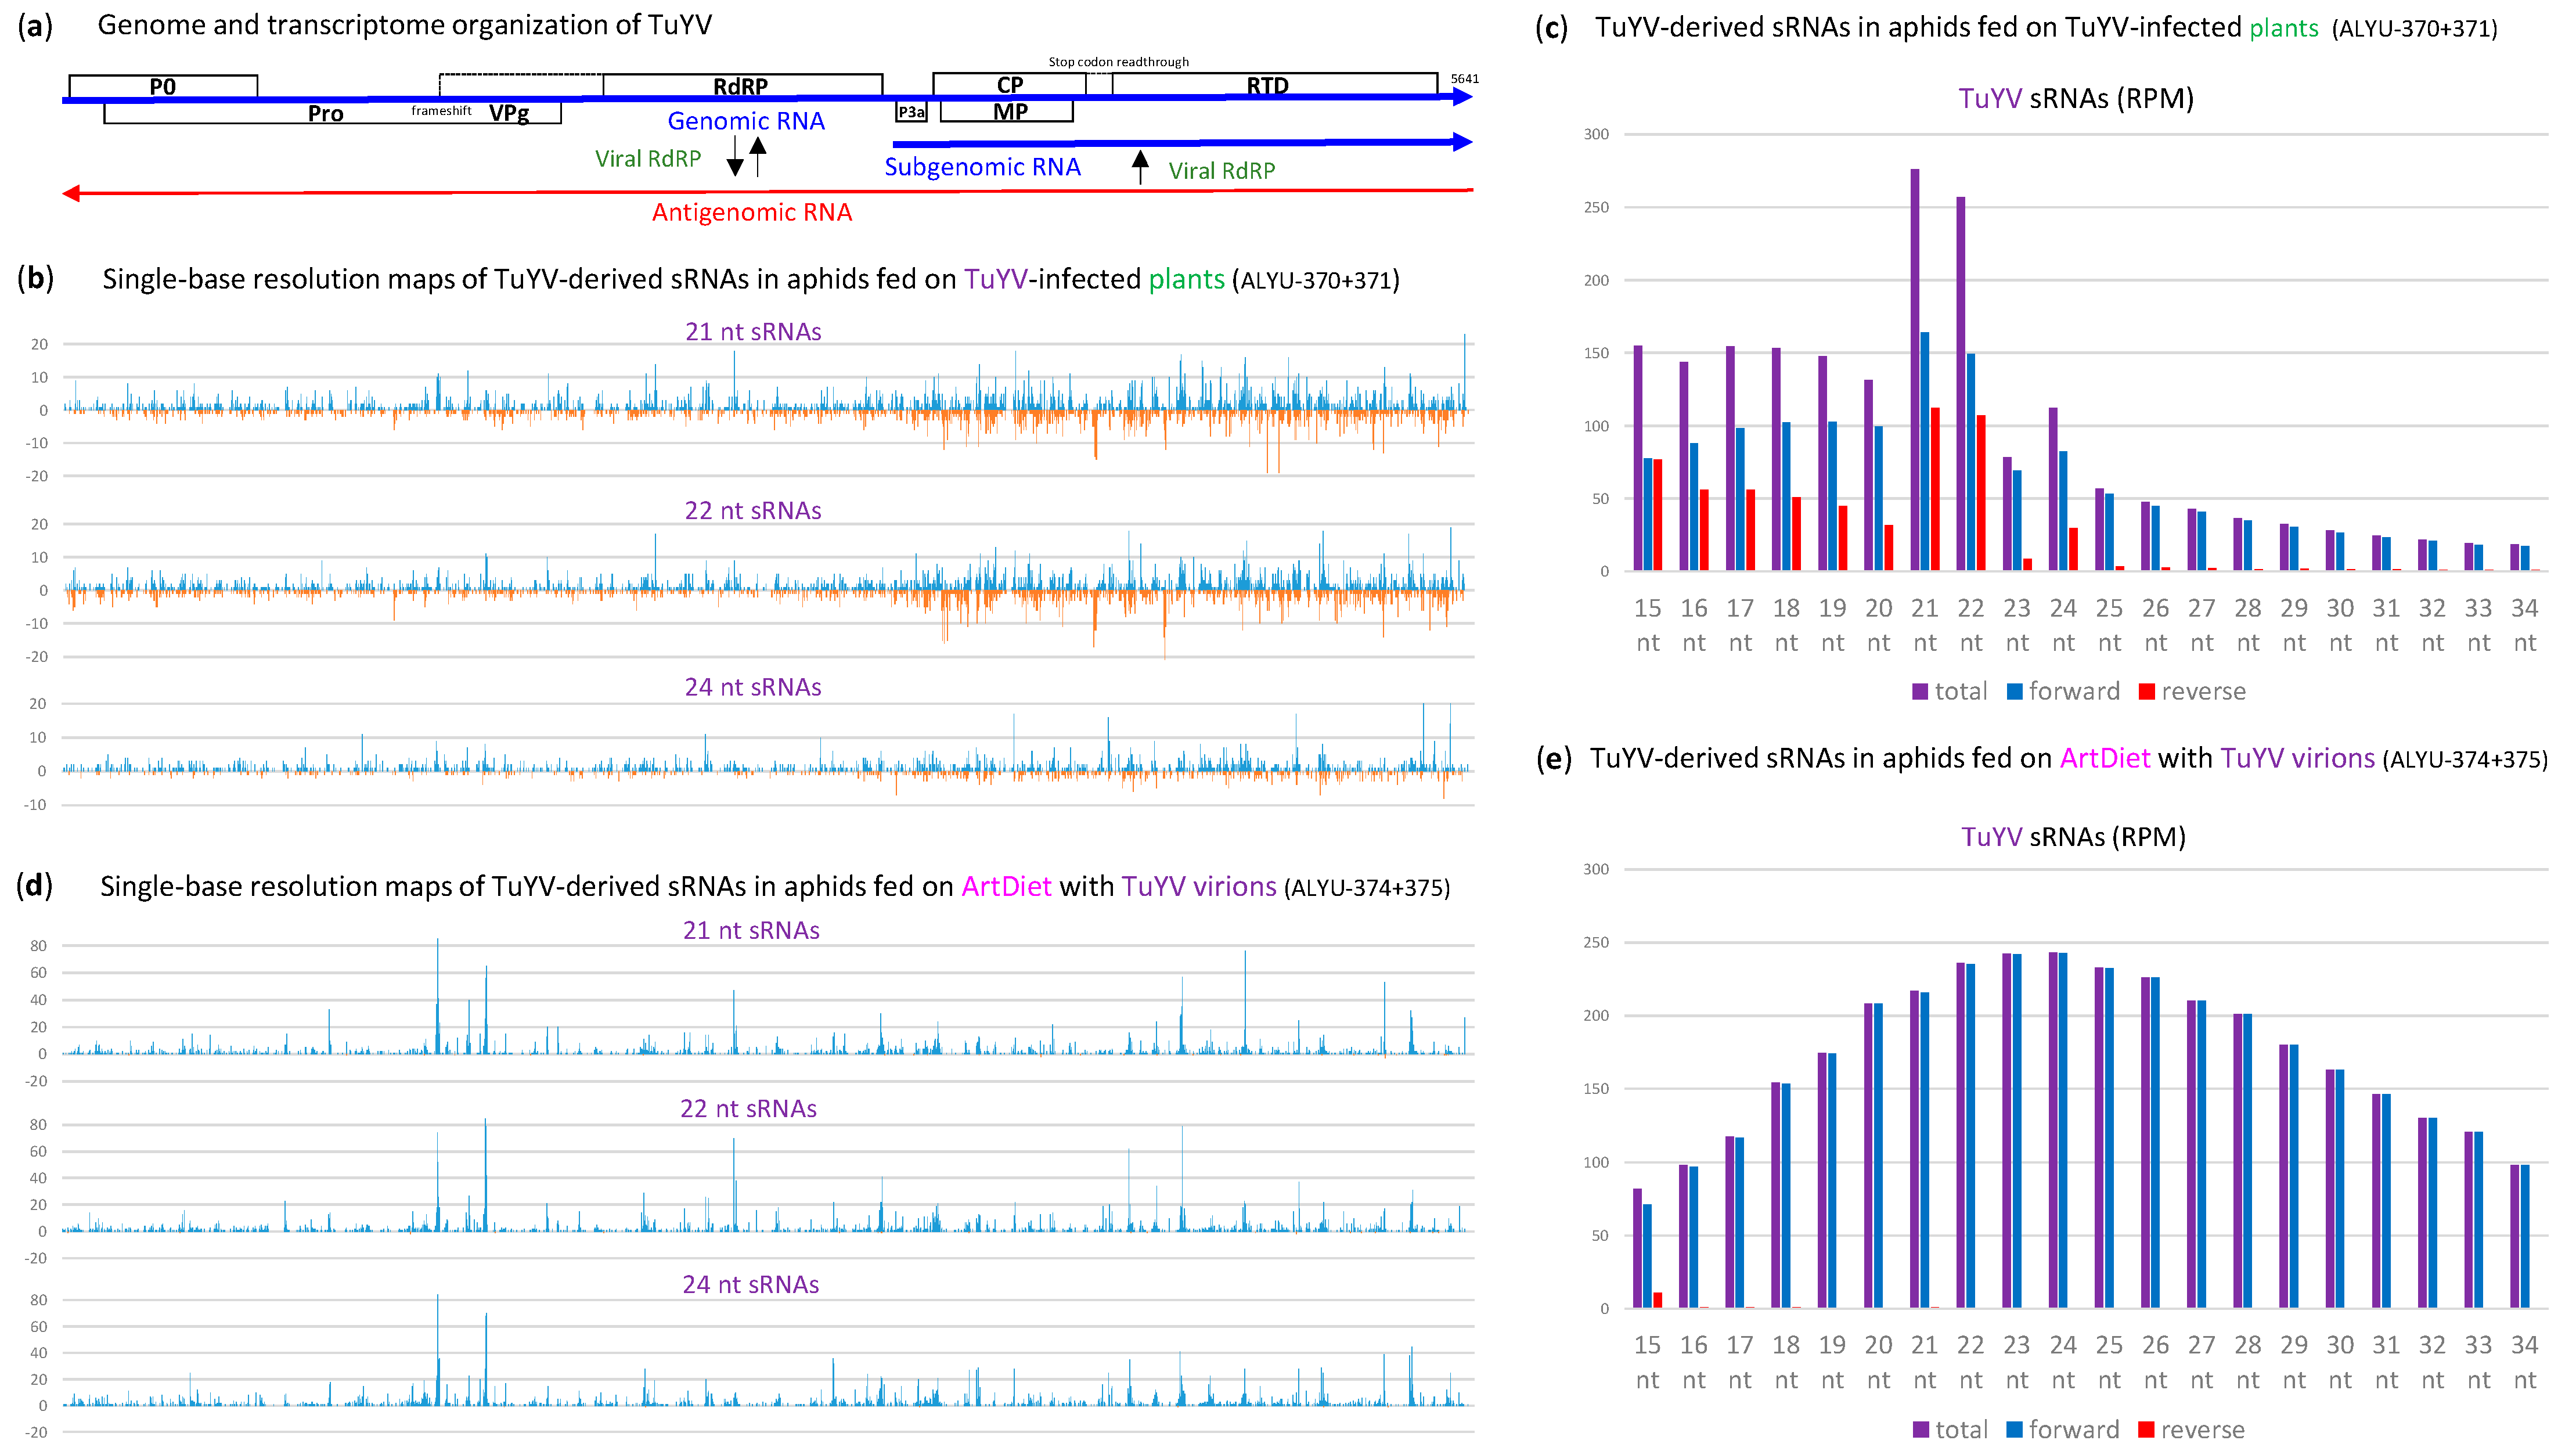Click the RTD gene box

coord(1267,85)
